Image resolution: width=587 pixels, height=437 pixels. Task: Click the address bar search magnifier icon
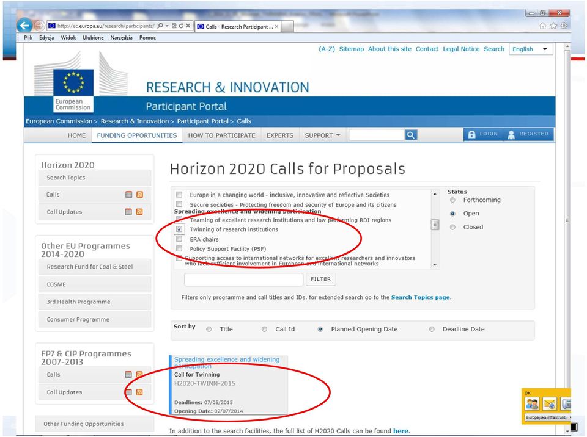point(161,26)
